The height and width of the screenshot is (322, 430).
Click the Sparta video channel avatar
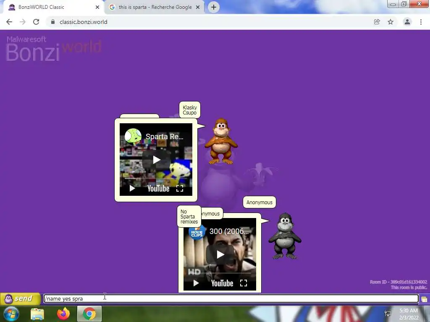click(x=133, y=137)
